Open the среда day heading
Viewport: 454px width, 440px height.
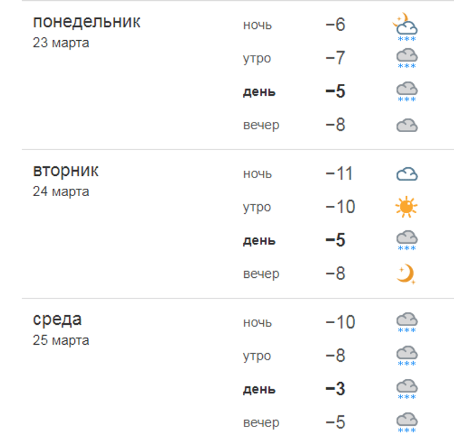57,319
